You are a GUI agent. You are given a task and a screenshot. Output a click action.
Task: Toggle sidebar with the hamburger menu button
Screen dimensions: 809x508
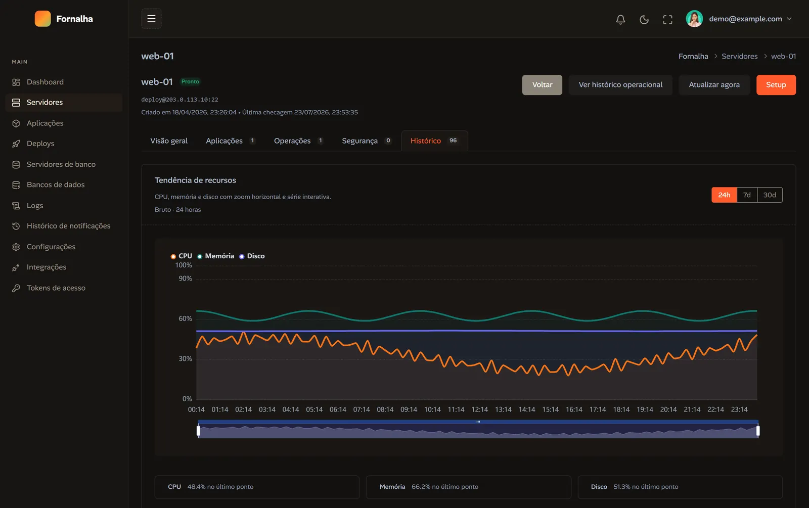pos(151,19)
